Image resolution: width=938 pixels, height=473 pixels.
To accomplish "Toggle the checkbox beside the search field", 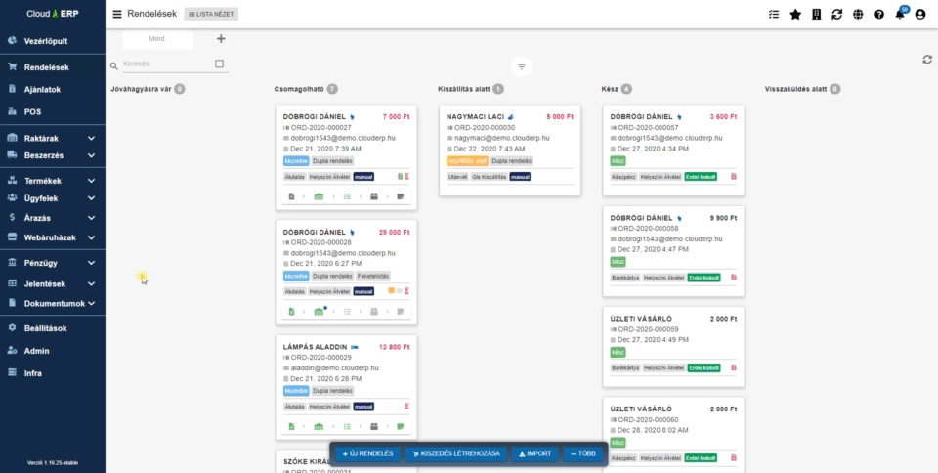I will coord(219,64).
